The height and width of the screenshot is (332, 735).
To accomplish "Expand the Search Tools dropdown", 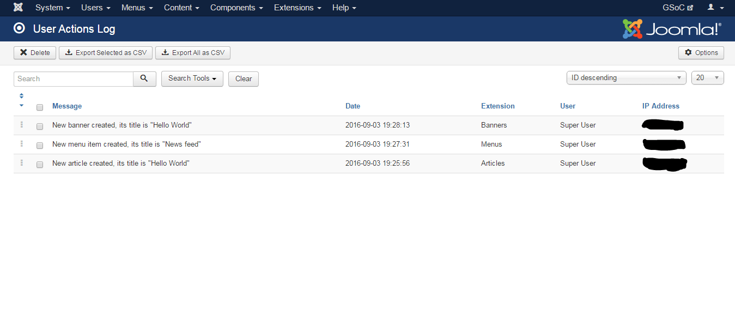I will (x=192, y=79).
